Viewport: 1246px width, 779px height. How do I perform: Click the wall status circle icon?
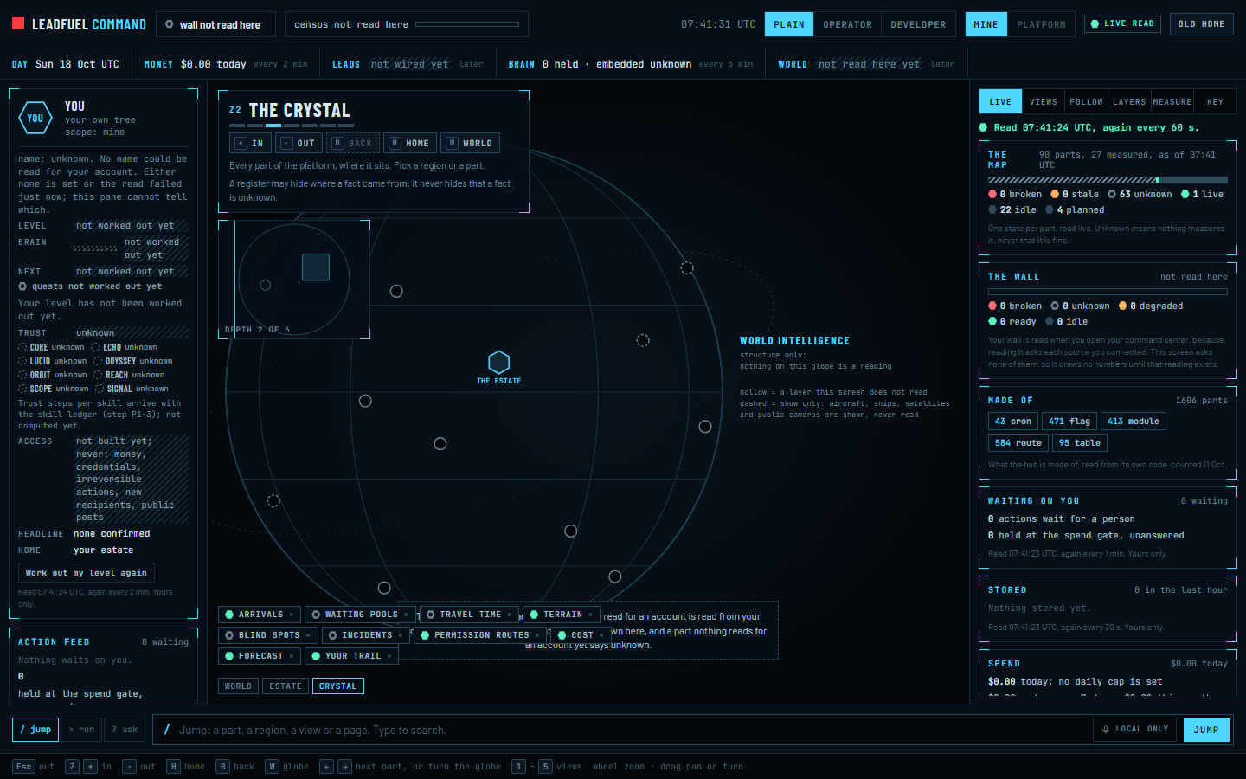tap(170, 24)
